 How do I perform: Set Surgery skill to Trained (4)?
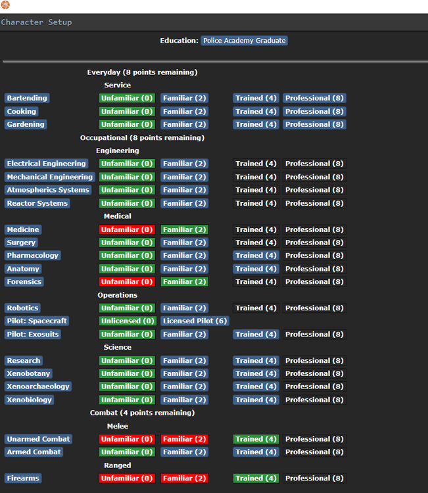pos(256,243)
